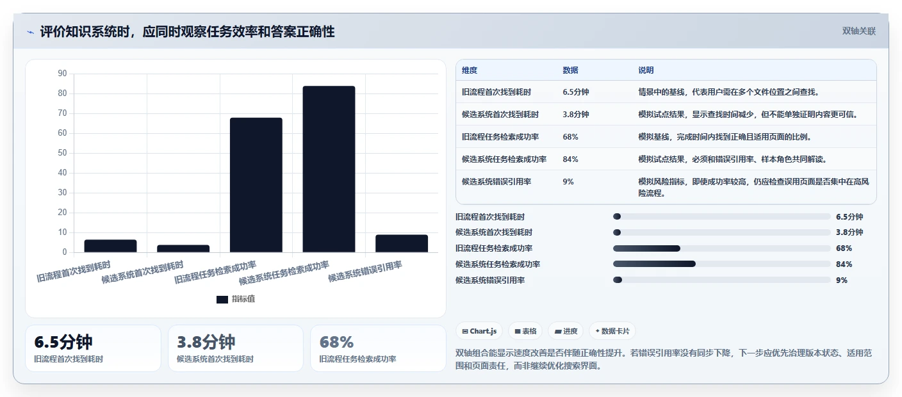Viewport: 902px width, 397px height.
Task: Click the 候选系统首次找到耗时 bar in chart
Action: click(183, 248)
